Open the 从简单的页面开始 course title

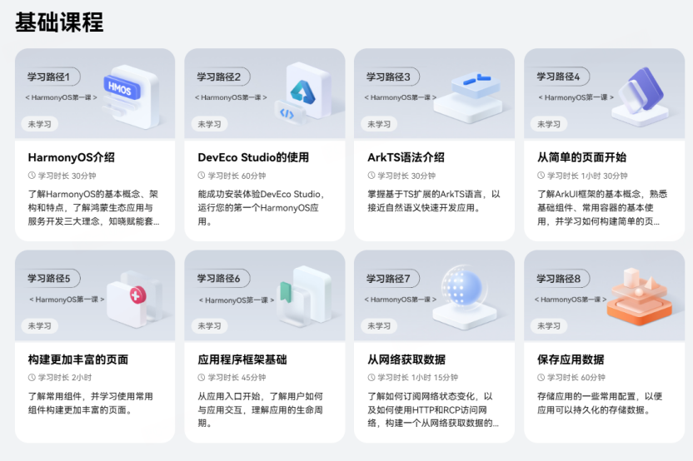581,157
